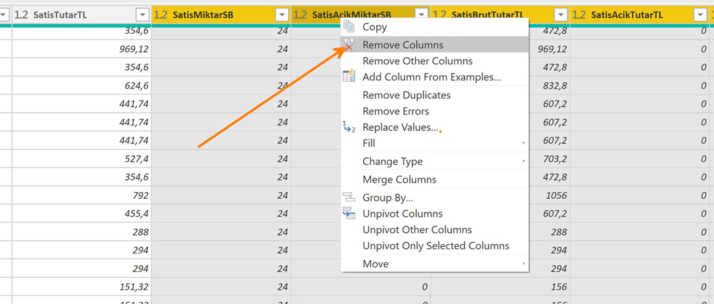Image resolution: width=714 pixels, height=304 pixels.
Task: Click the 969,12 cell under SatisTutarTL
Action: click(81, 49)
